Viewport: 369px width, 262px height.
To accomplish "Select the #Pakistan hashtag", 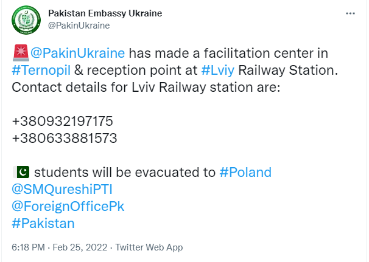I will pyautogui.click(x=43, y=223).
